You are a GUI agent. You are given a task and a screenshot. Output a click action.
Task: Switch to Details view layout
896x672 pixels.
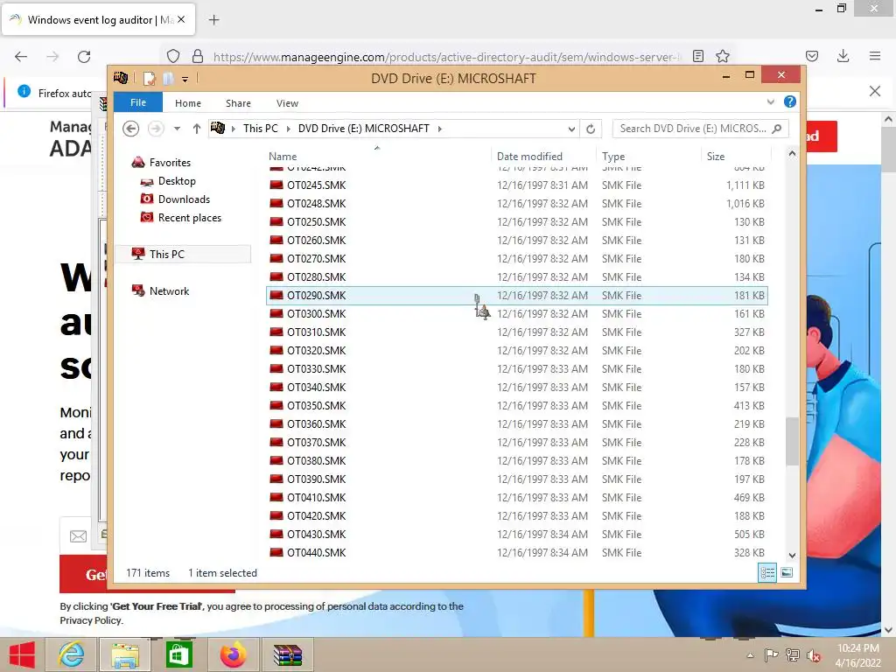point(767,572)
